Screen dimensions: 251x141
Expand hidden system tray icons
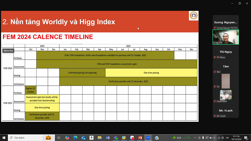pos(195,138)
